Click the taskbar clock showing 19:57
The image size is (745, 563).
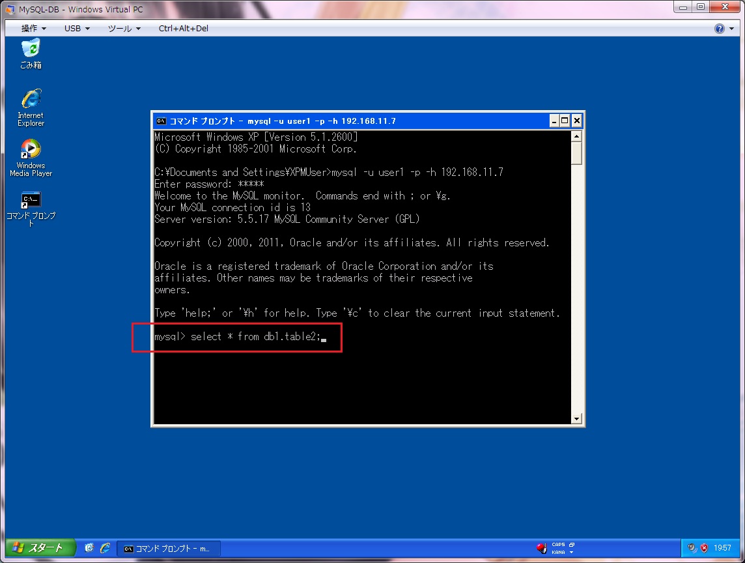coord(722,548)
